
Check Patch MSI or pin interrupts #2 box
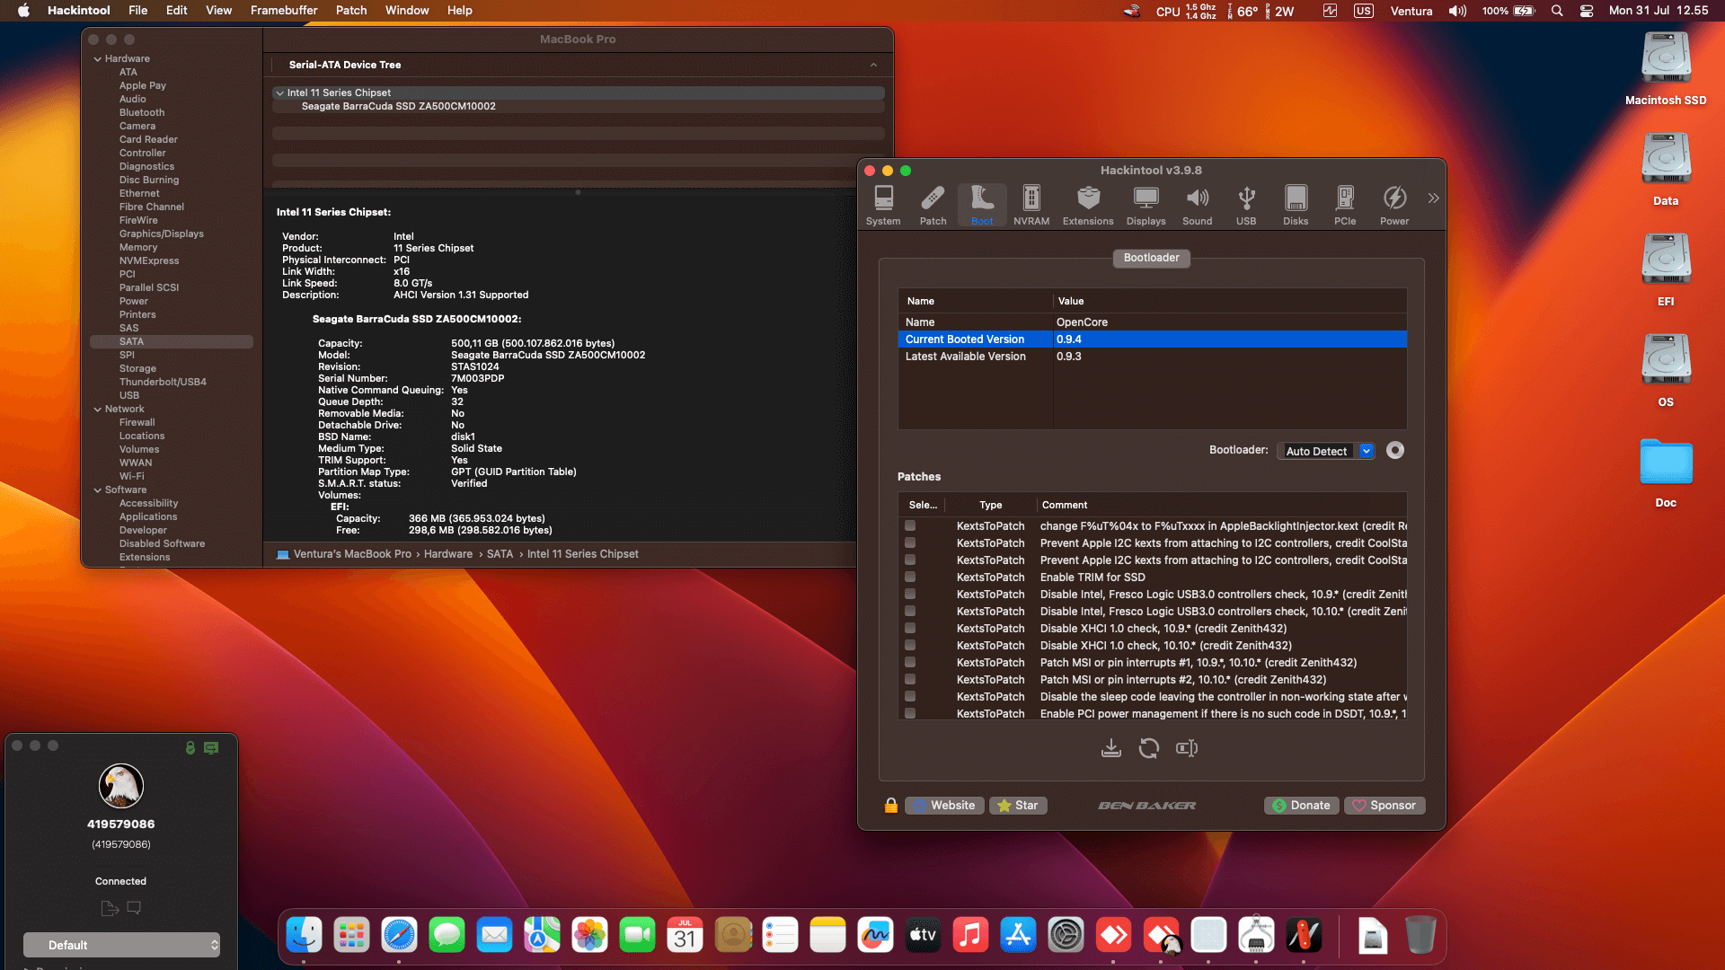[910, 680]
